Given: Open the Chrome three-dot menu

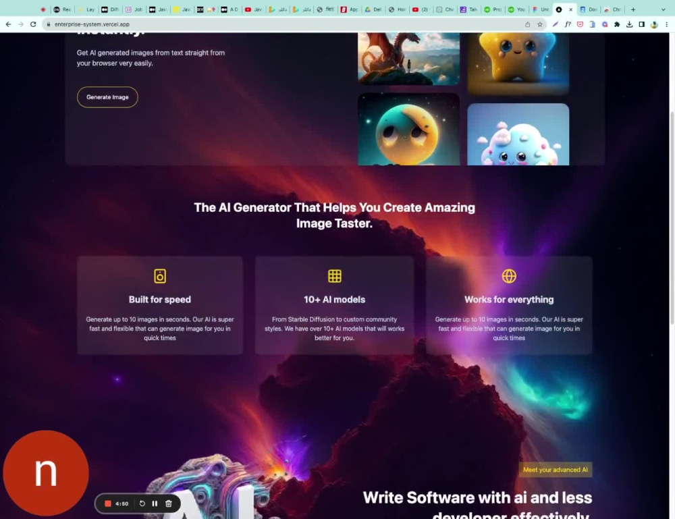Looking at the screenshot, I should click(x=666, y=24).
